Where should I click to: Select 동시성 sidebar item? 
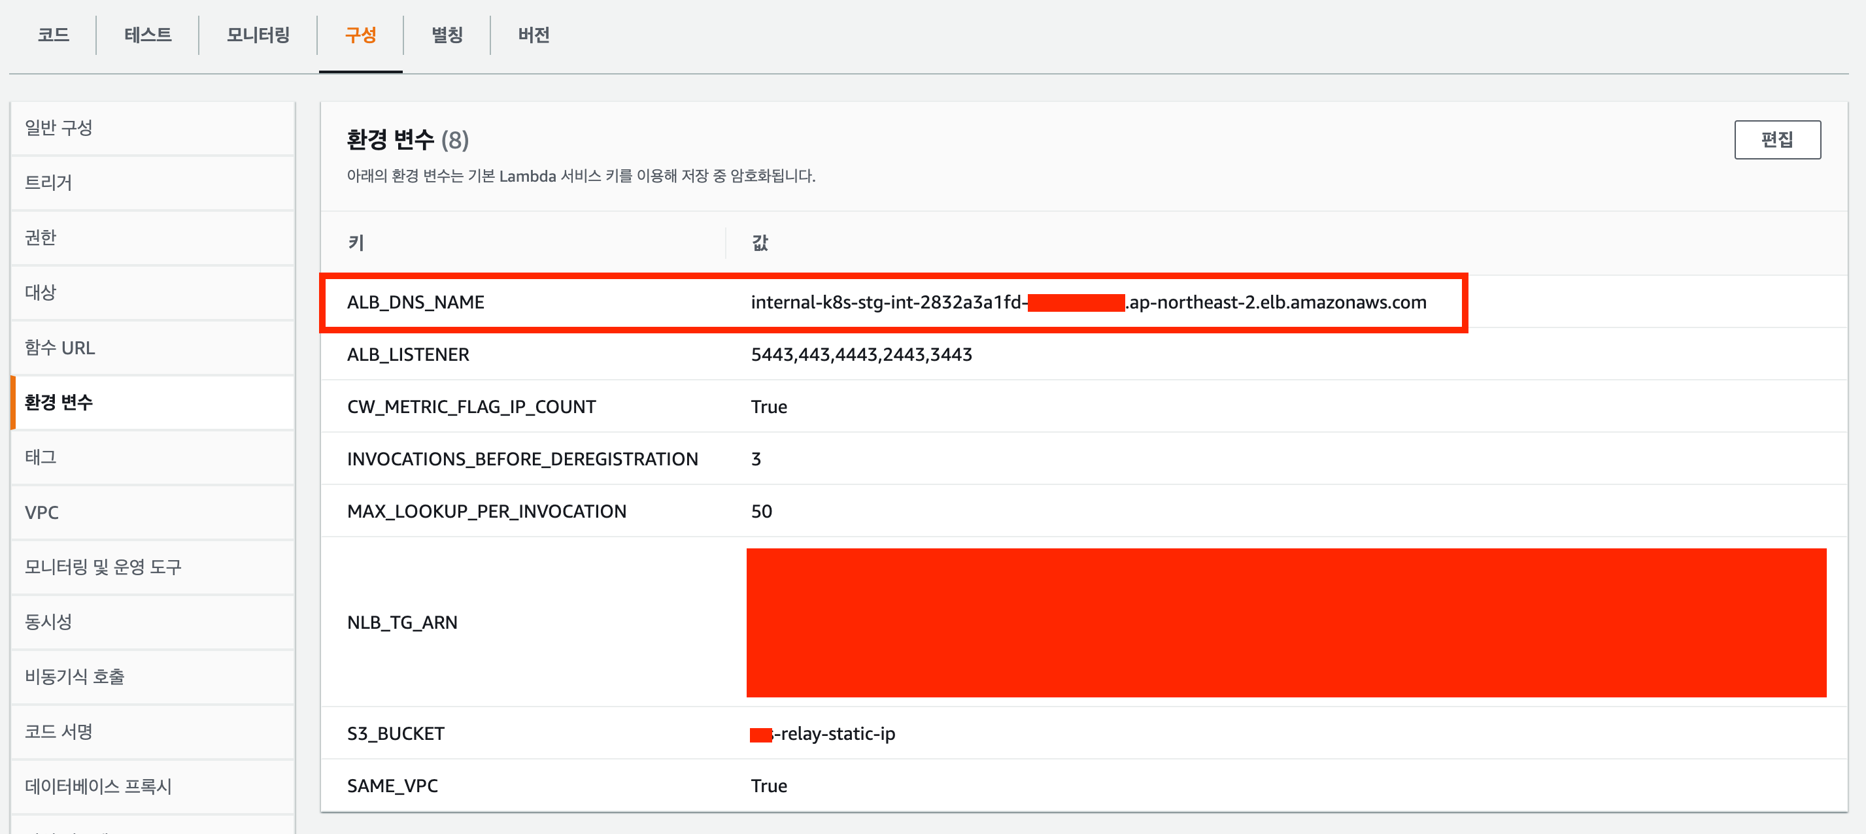(x=48, y=621)
